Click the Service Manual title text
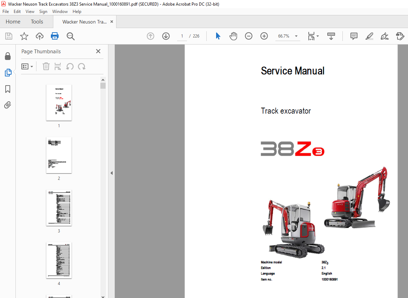The width and height of the screenshot is (408, 298). pos(293,71)
